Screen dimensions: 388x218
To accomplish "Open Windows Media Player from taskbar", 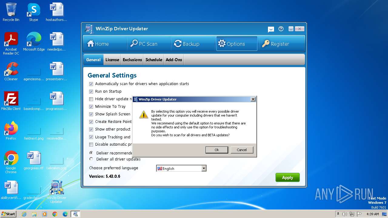I will point(45,214).
